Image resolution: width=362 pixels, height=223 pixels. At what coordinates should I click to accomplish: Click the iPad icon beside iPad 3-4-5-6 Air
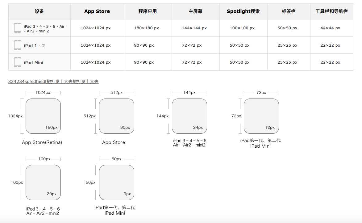tap(18, 28)
